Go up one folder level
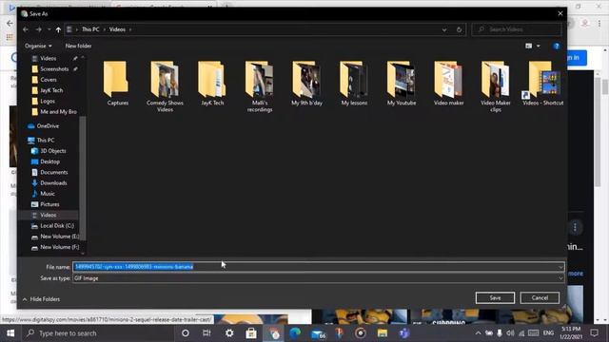This screenshot has width=609, height=342. tap(58, 29)
